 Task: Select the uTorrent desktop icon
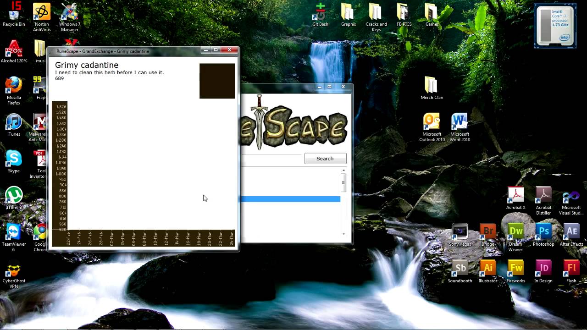click(x=14, y=198)
